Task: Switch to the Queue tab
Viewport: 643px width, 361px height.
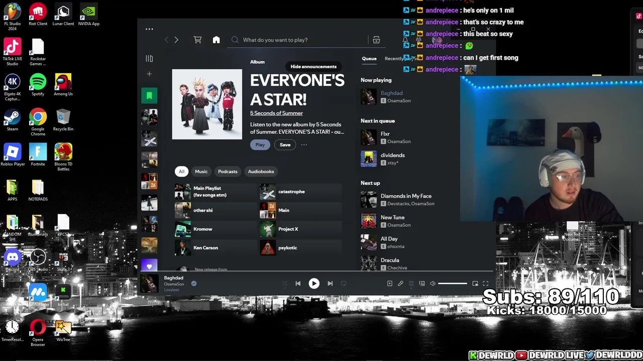Action: pyautogui.click(x=369, y=59)
